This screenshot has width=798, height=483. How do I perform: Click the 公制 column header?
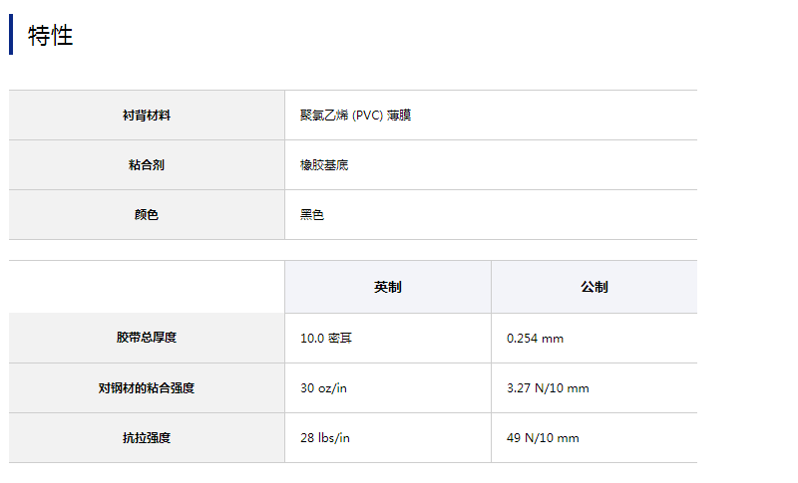[594, 287]
